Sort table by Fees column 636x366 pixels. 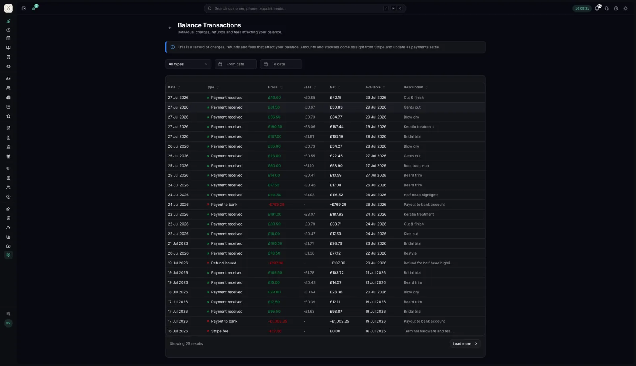tap(310, 87)
